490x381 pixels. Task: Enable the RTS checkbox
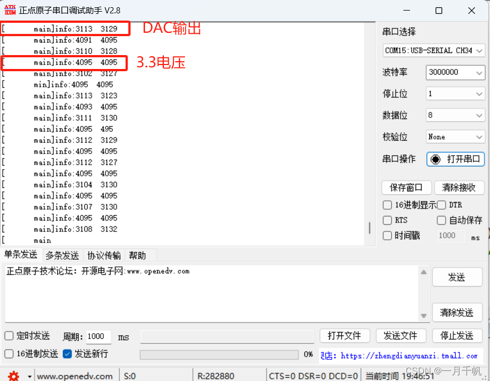tap(387, 220)
